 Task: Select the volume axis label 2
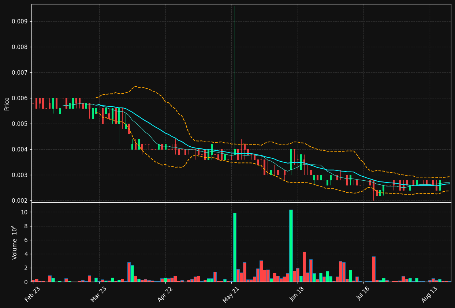pos(26,268)
